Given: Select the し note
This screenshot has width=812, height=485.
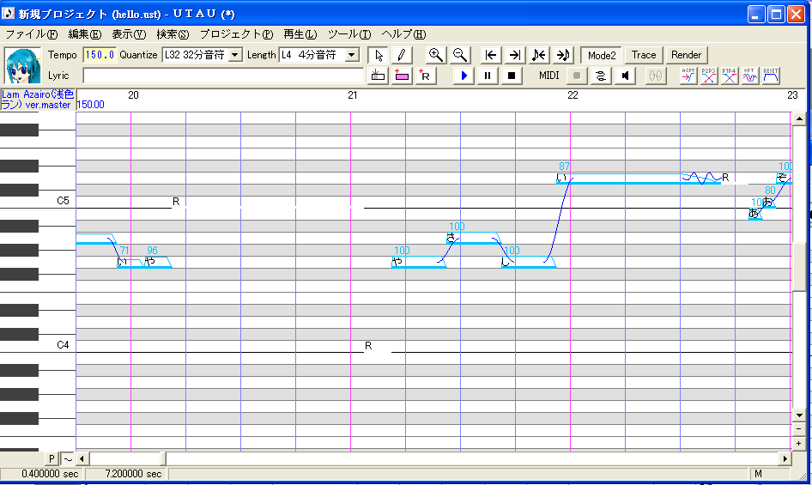Looking at the screenshot, I should (x=528, y=262).
